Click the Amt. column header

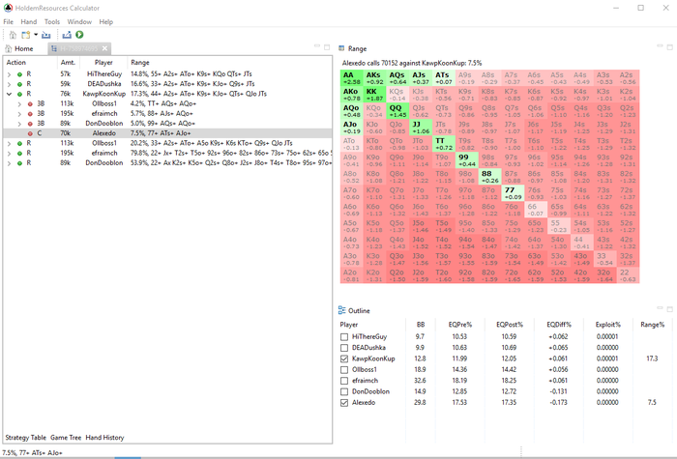tap(69, 63)
